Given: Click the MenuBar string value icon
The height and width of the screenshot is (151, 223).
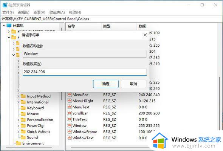Looking at the screenshot, I should tap(70, 95).
